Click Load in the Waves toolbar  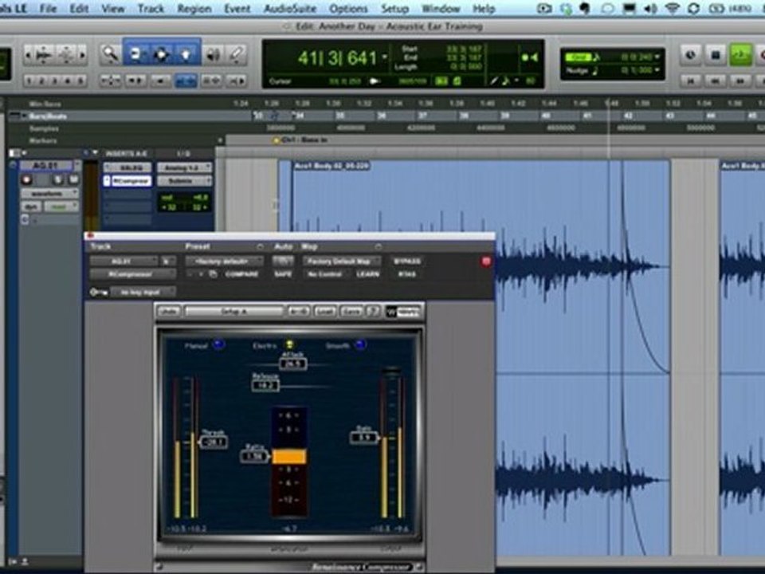coord(325,312)
